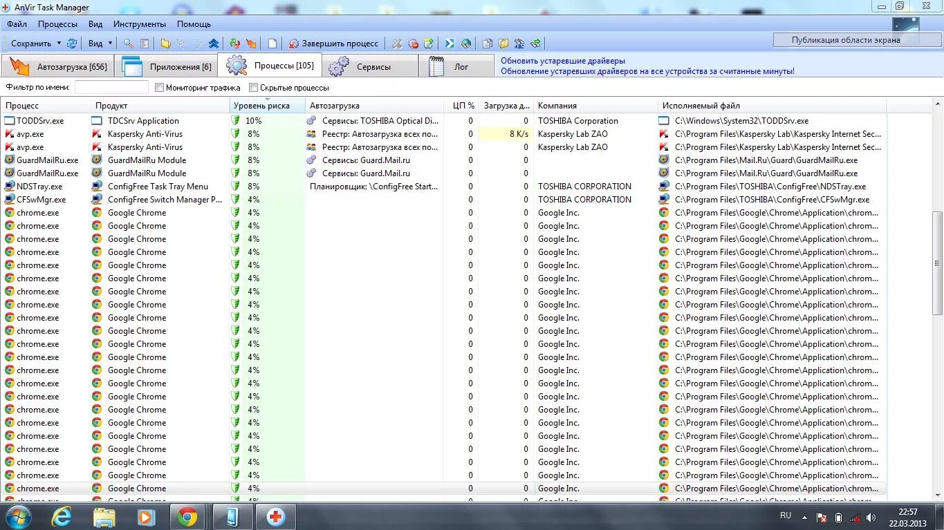The height and width of the screenshot is (530, 944).
Task: Click the globe toolbar icon
Action: click(466, 43)
